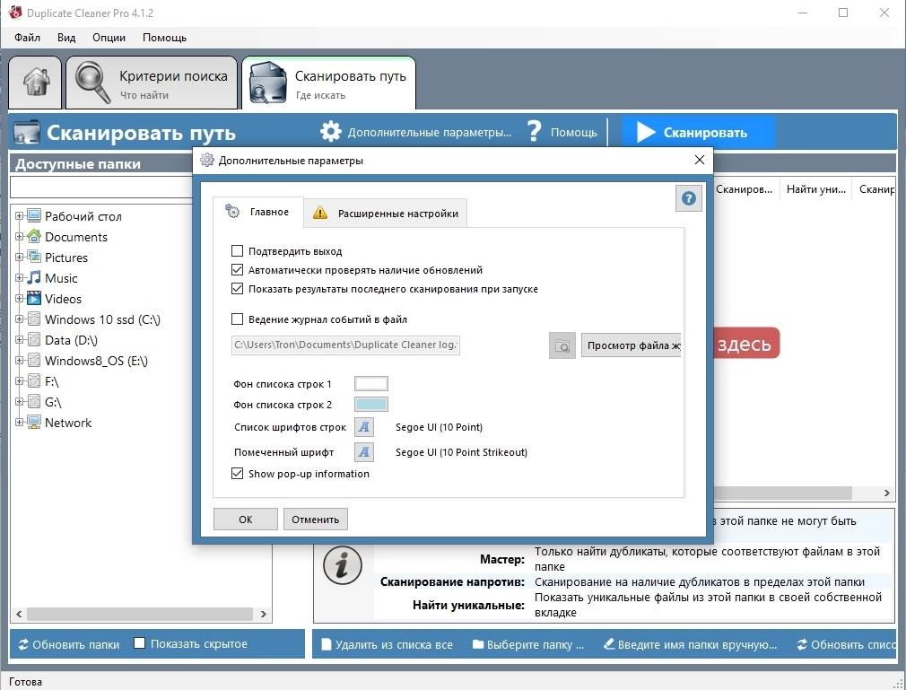This screenshot has width=906, height=690.
Task: Open the Сканировать путь tab
Action: coord(329,83)
